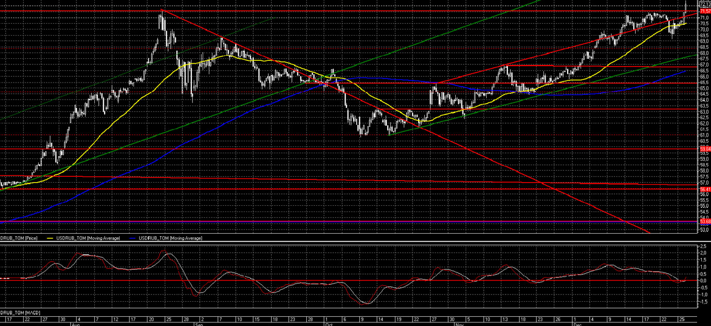Click the Oct month marker on timeline
The image size is (711, 326).
pyautogui.click(x=328, y=324)
